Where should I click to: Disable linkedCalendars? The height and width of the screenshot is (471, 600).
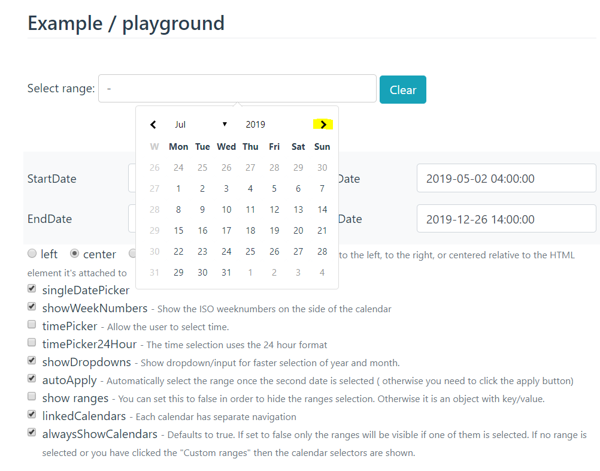pos(31,414)
